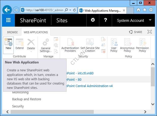Open the SharePoint app launcher grid
157x116 pixels.
point(8,20)
